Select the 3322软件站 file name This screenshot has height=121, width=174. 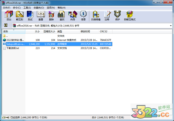pyautogui.click(x=15, y=40)
